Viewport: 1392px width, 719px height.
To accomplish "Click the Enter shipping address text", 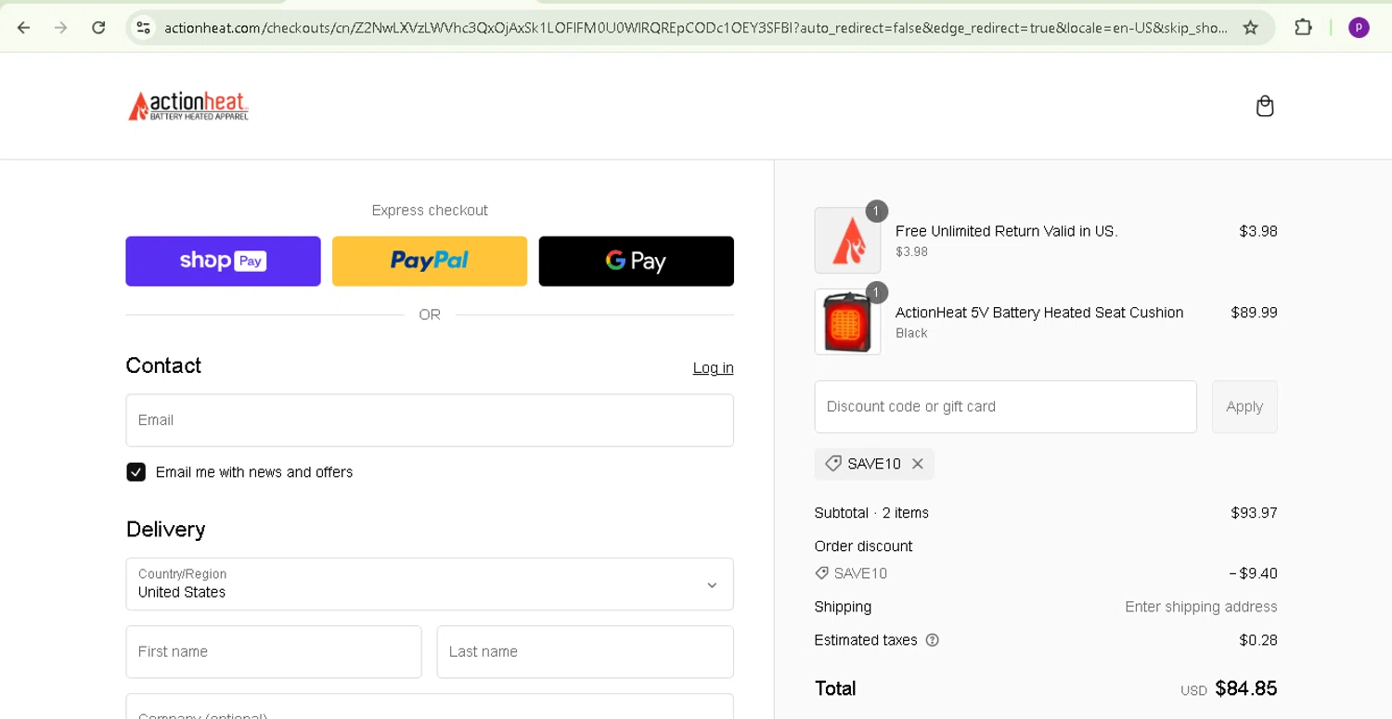I will coord(1201,607).
